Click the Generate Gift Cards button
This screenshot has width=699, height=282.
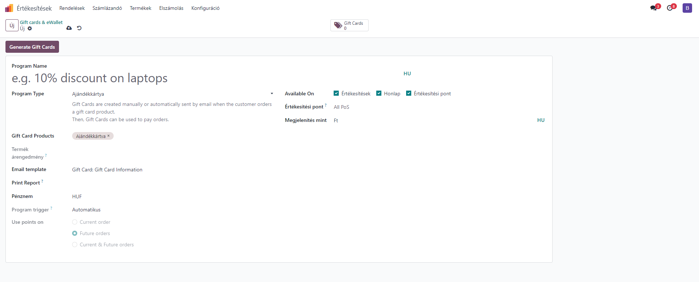pyautogui.click(x=32, y=47)
